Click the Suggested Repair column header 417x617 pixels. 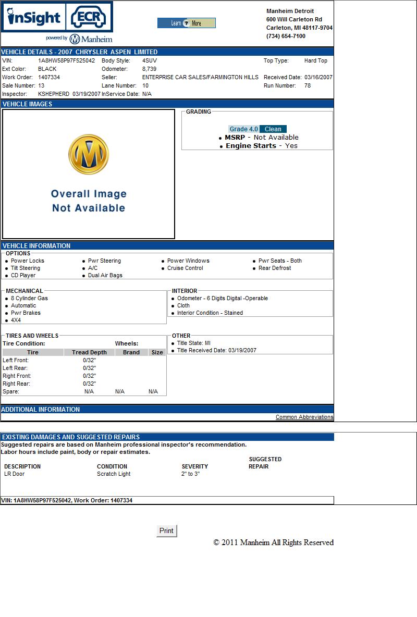click(265, 463)
